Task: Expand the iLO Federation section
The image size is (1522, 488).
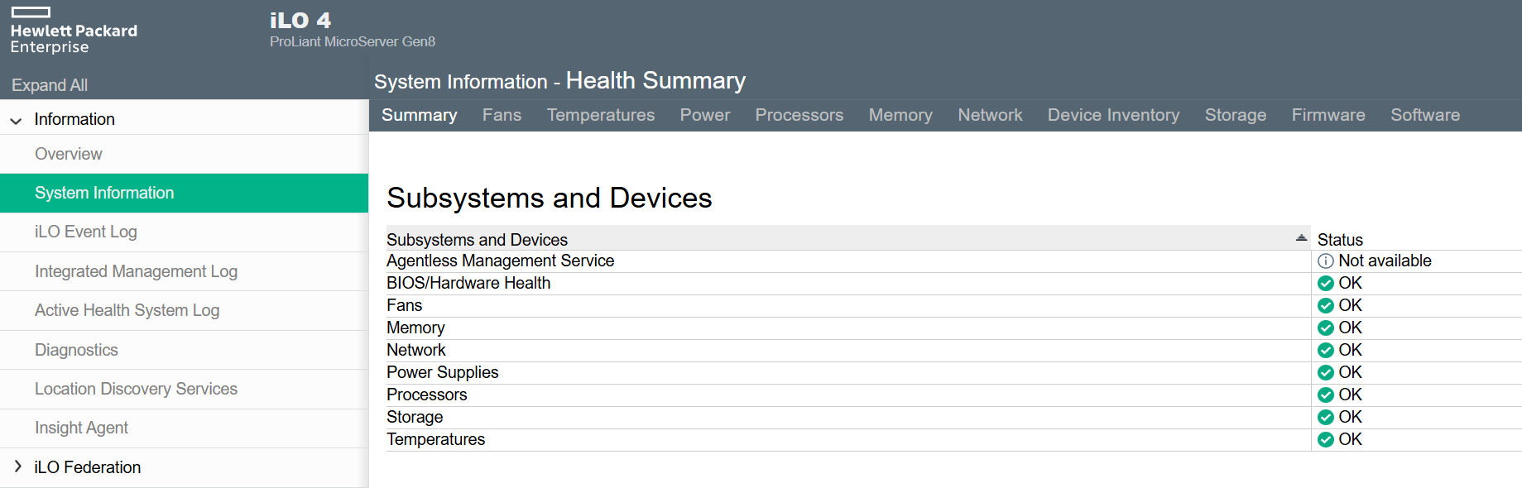Action: point(17,467)
